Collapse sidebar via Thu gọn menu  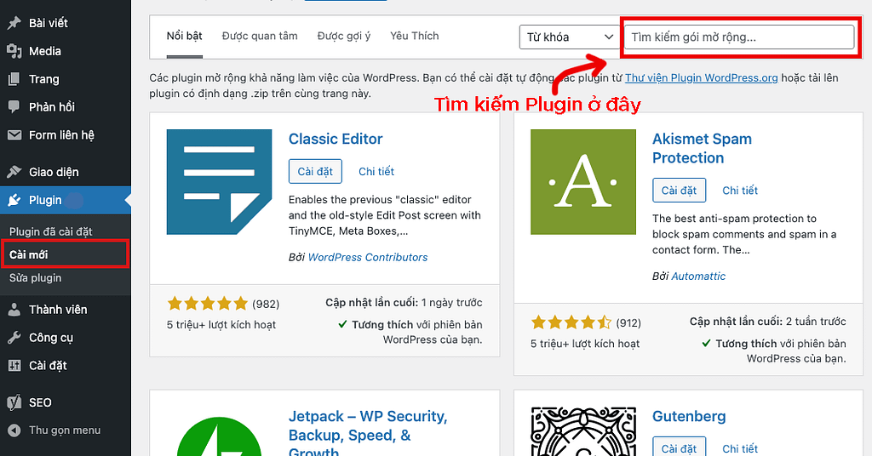[x=65, y=430]
